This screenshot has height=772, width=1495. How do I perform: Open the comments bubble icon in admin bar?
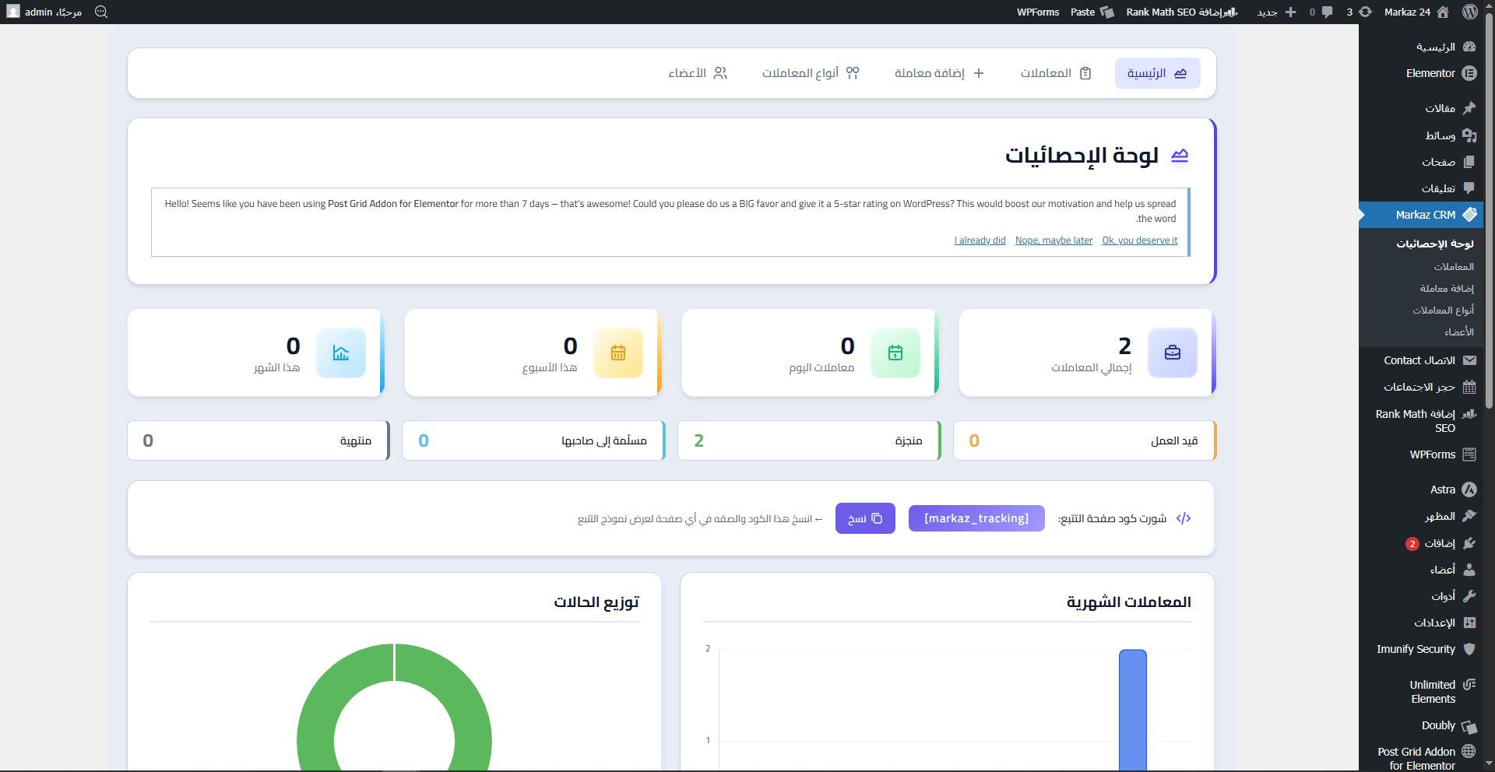tap(1327, 12)
